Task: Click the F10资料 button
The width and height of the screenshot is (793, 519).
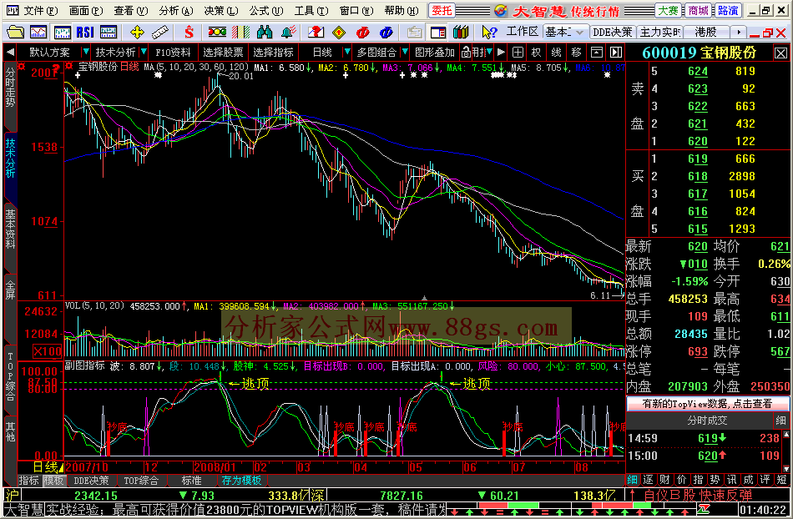Action: 173,52
